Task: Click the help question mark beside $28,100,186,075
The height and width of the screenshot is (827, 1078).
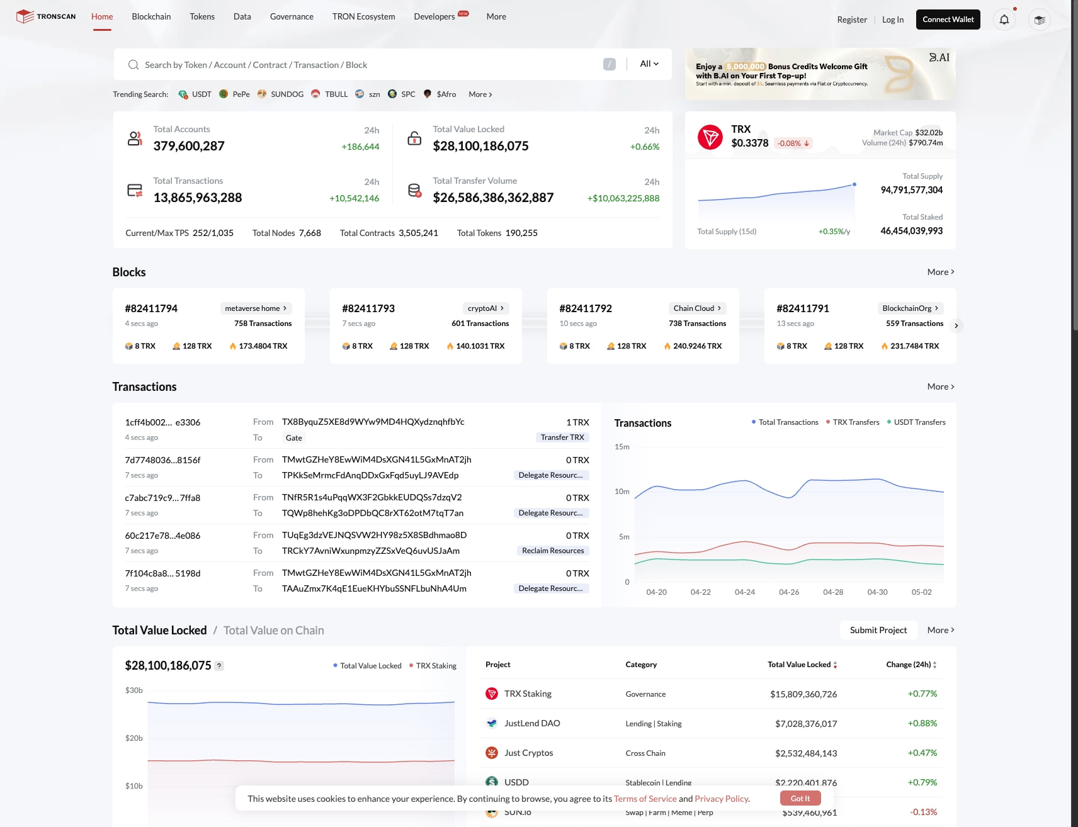Action: [219, 666]
